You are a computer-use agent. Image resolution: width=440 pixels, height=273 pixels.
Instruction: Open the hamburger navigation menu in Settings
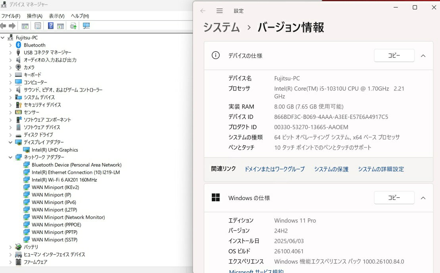219,11
